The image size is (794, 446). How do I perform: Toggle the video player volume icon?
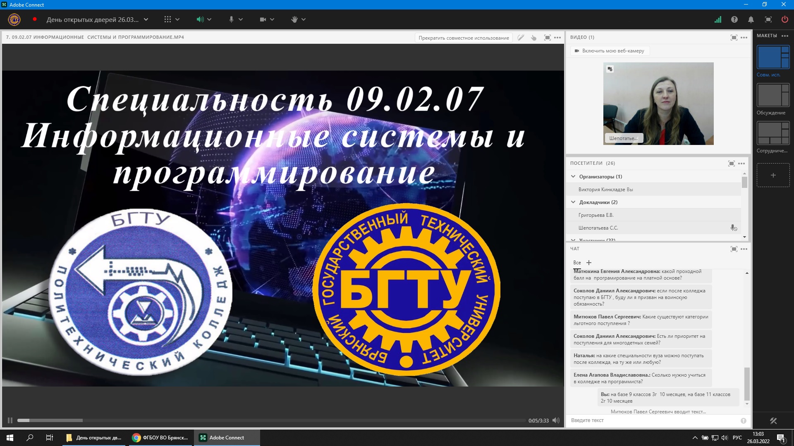[556, 420]
